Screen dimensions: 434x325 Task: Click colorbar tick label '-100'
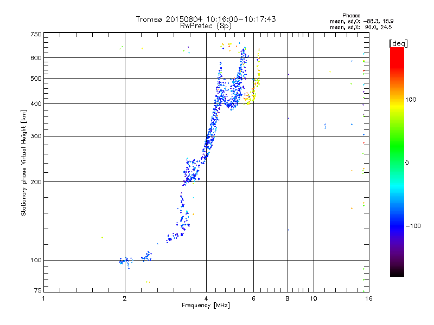point(413,226)
